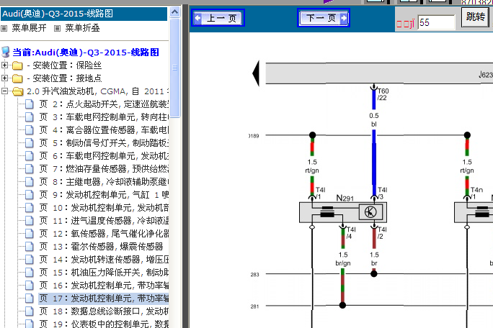Click the black left arrow on diagram
This screenshot has height=328, width=493.
(x=255, y=73)
